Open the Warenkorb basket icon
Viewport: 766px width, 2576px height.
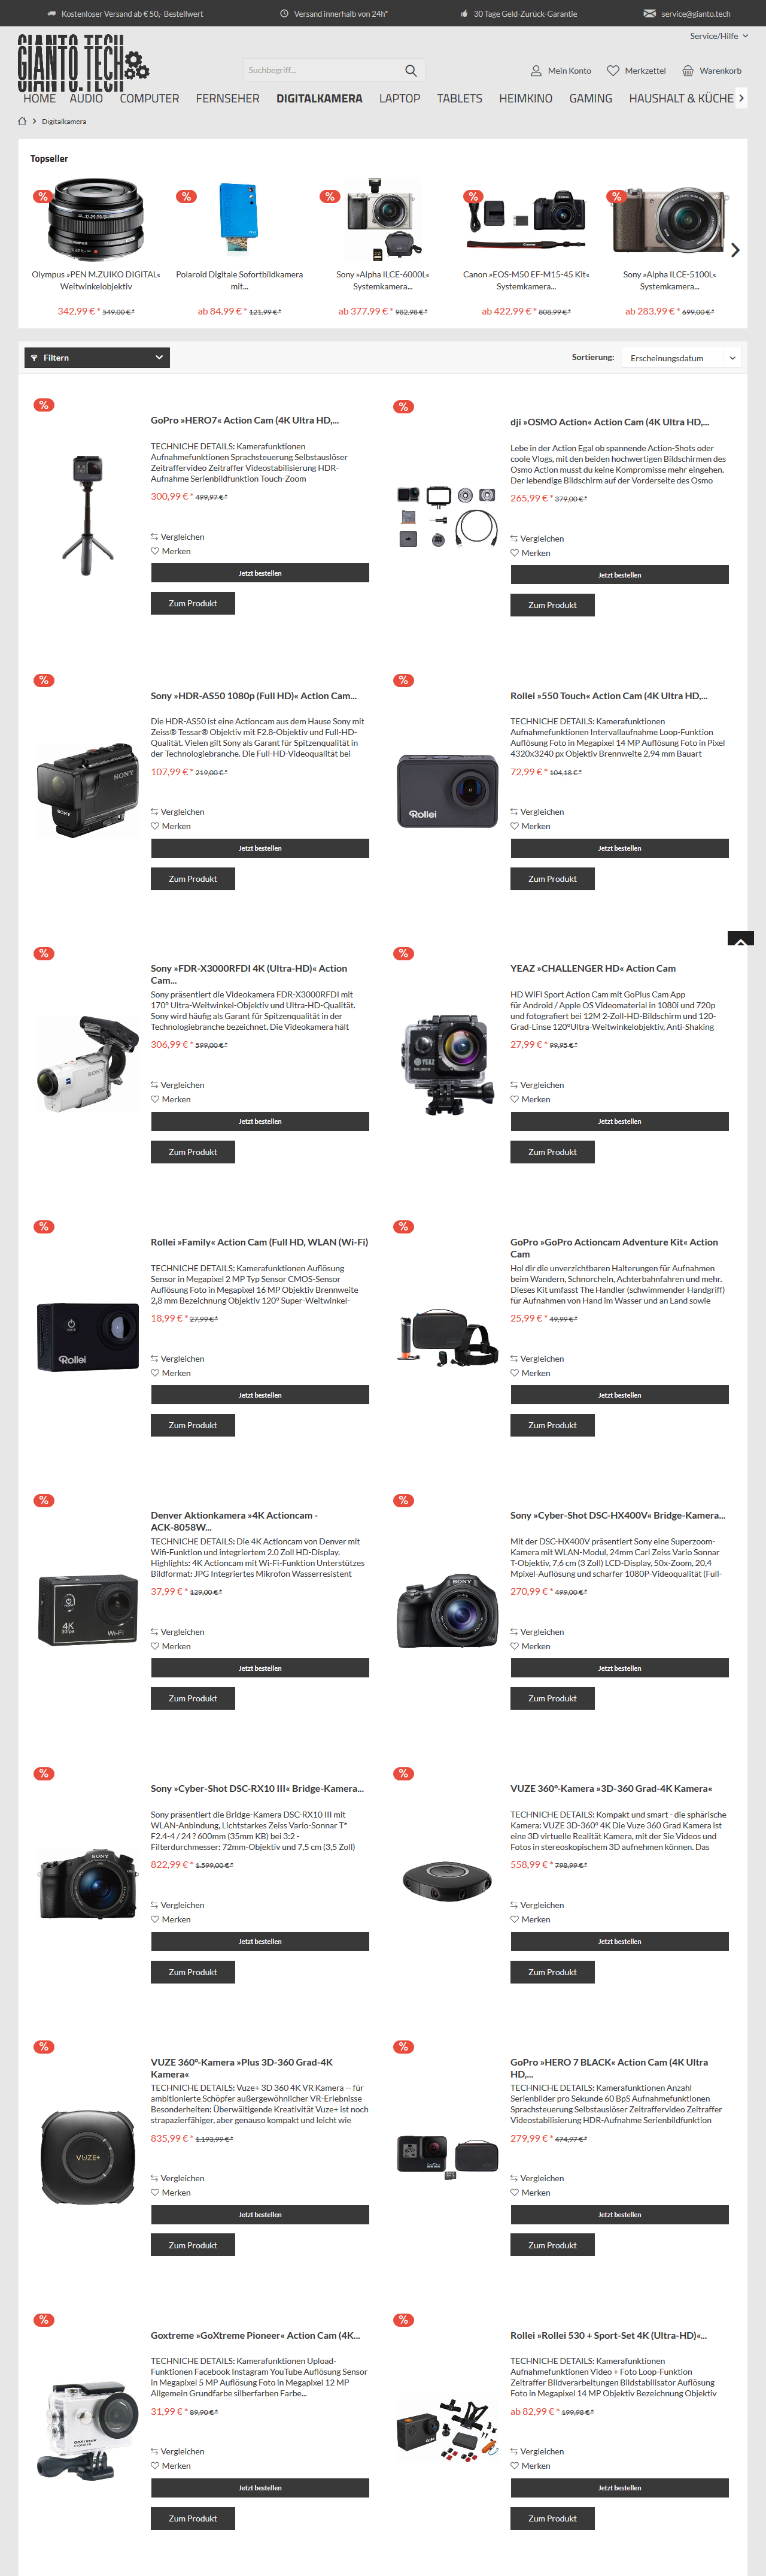(688, 71)
